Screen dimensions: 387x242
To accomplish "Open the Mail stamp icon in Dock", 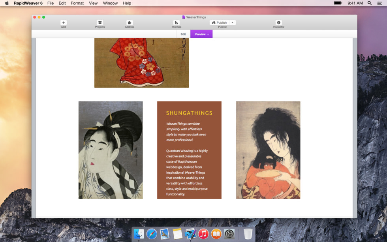I will (164, 234).
